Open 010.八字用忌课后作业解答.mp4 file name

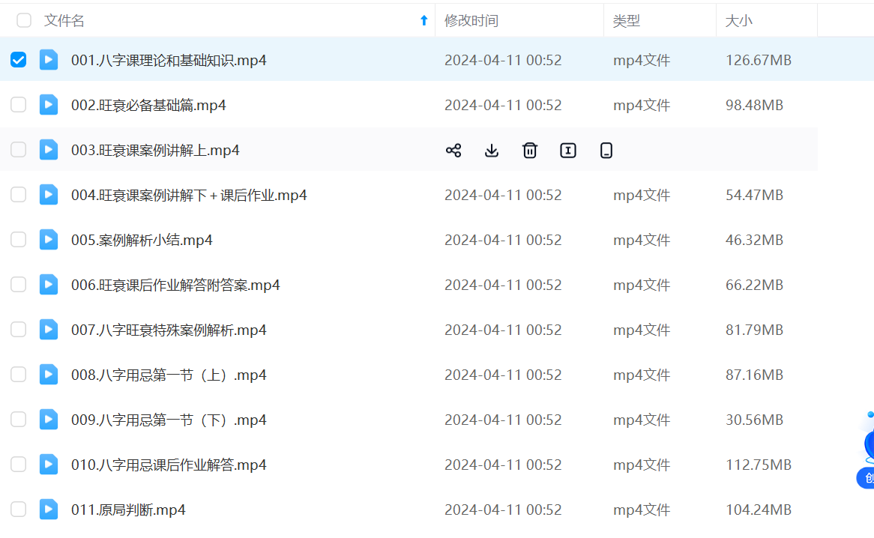tap(169, 465)
